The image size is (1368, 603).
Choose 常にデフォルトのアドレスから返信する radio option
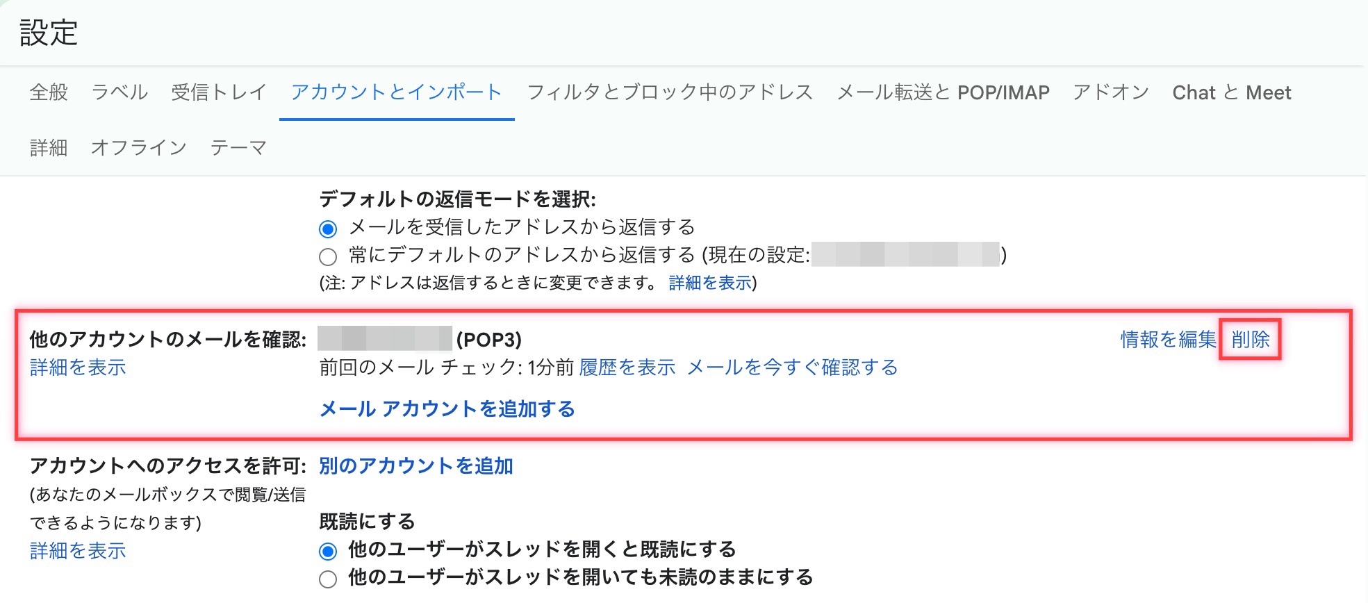click(x=328, y=257)
